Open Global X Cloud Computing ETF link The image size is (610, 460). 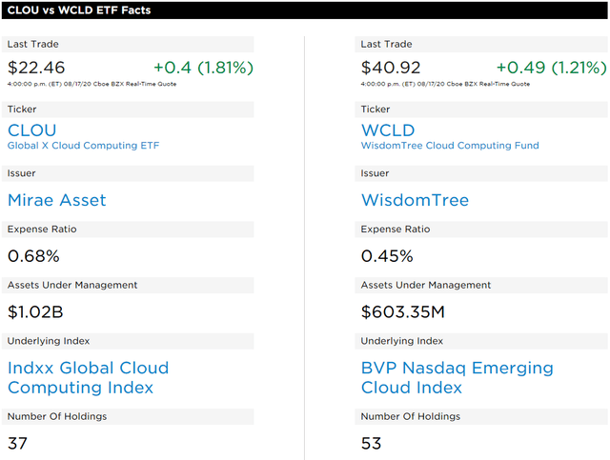(x=83, y=146)
